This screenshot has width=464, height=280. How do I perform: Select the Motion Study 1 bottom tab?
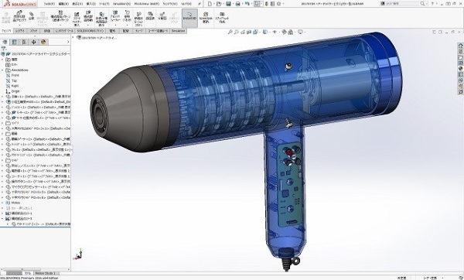point(45,273)
